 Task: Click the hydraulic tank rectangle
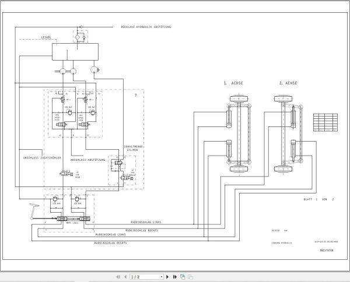coord(75,52)
